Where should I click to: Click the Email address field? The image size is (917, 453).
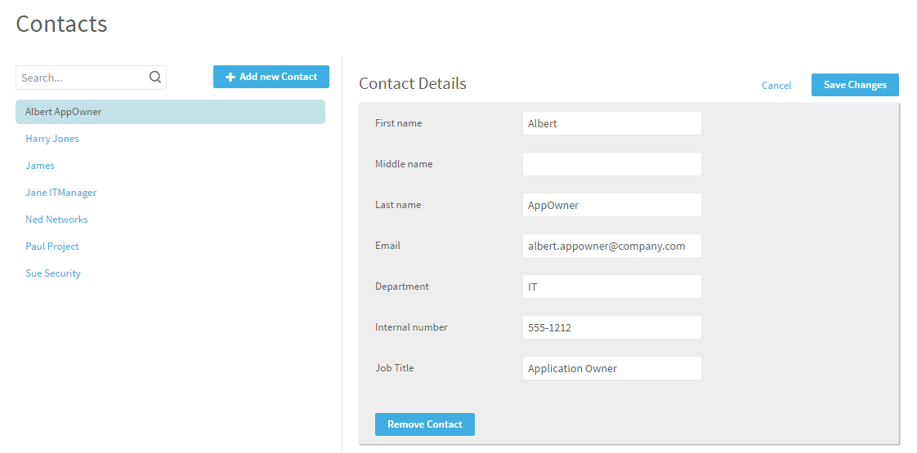pyautogui.click(x=611, y=246)
